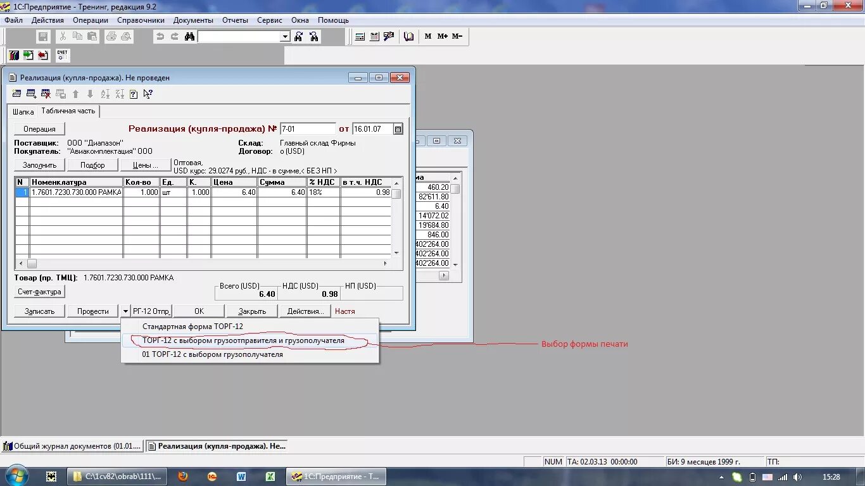Switch to the Табличная часть tab
Viewport: 865px width, 486px height.
coord(68,111)
